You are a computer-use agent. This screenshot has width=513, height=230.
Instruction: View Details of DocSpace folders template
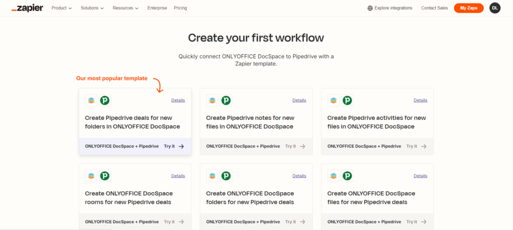pos(300,176)
